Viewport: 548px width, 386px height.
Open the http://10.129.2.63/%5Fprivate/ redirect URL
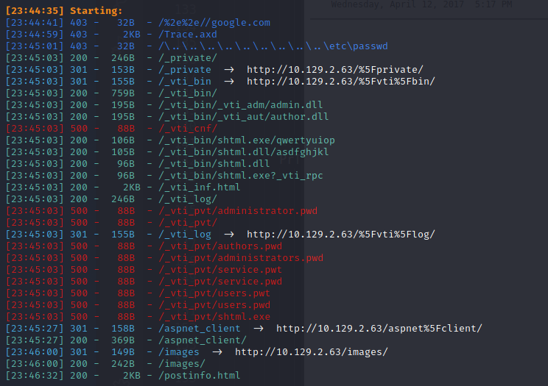tap(335, 70)
